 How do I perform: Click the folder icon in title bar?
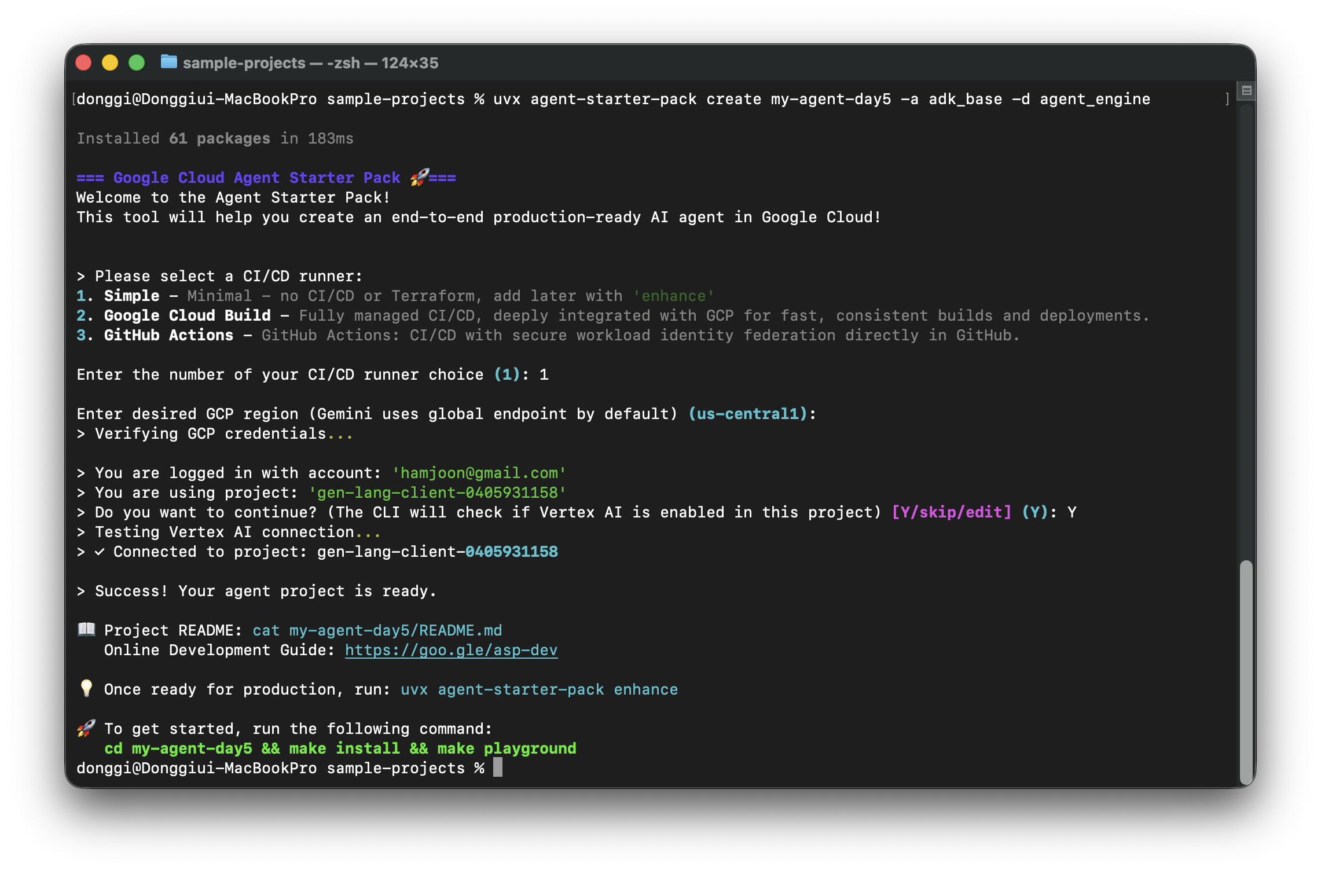tap(168, 62)
